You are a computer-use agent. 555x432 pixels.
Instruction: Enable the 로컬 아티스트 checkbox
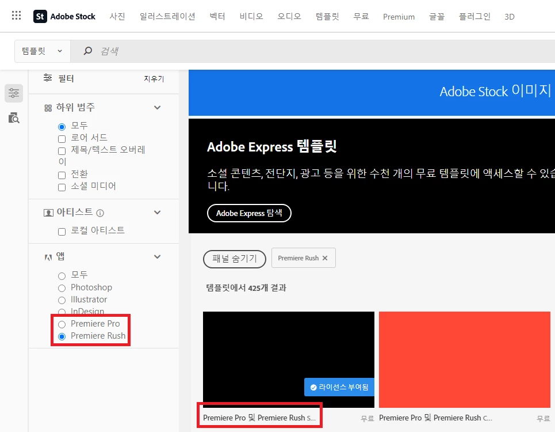[62, 232]
